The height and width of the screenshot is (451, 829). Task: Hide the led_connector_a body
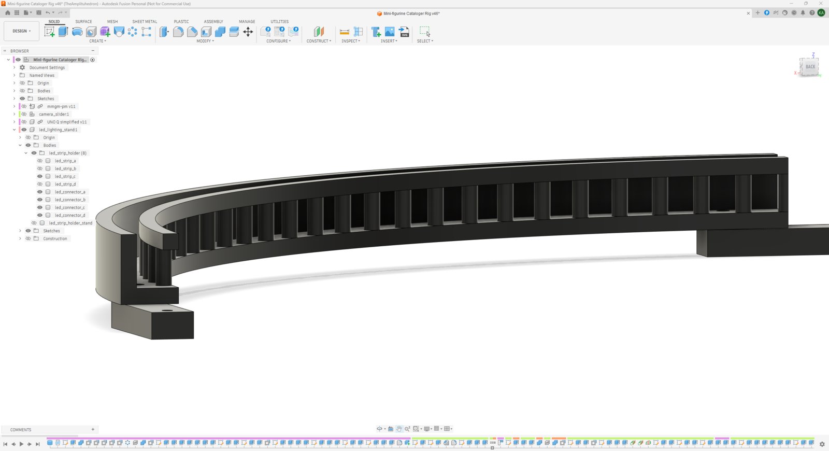40,192
